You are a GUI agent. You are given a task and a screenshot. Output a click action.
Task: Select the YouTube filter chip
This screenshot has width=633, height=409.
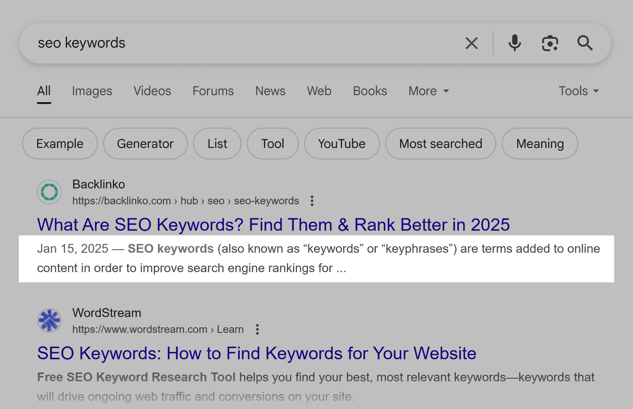tap(341, 143)
